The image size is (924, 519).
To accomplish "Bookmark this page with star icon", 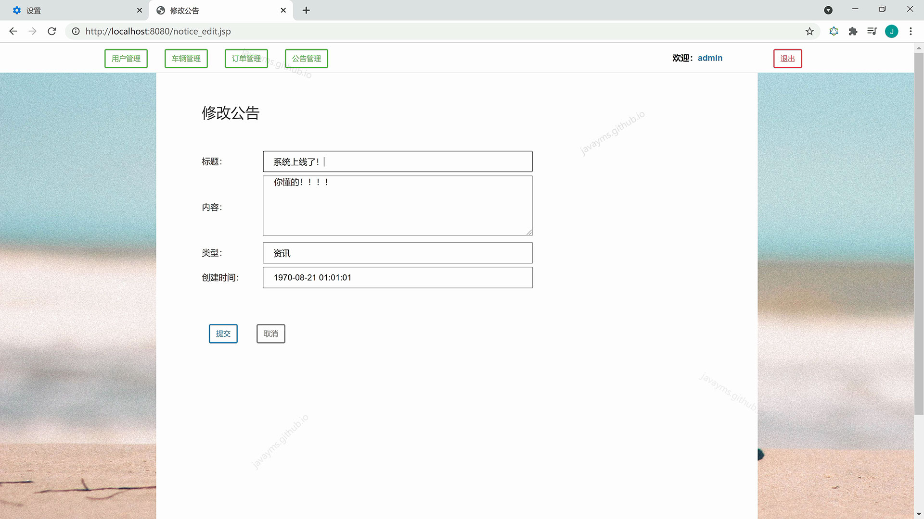I will [809, 31].
